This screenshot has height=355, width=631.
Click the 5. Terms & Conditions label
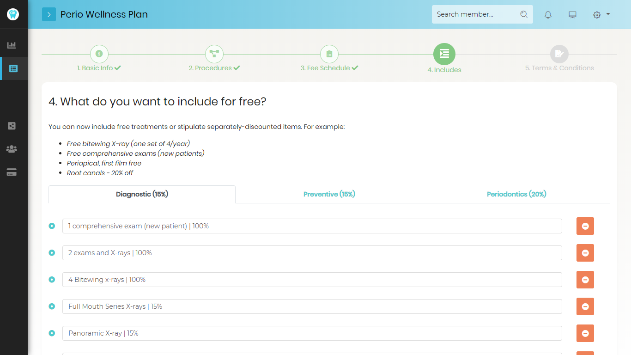[559, 68]
